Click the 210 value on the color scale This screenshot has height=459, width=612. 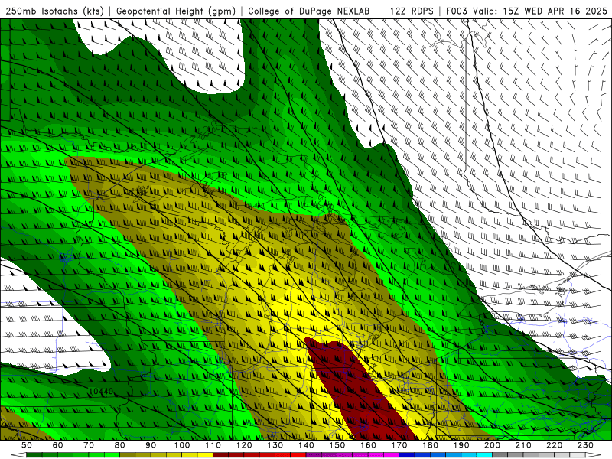click(x=523, y=445)
